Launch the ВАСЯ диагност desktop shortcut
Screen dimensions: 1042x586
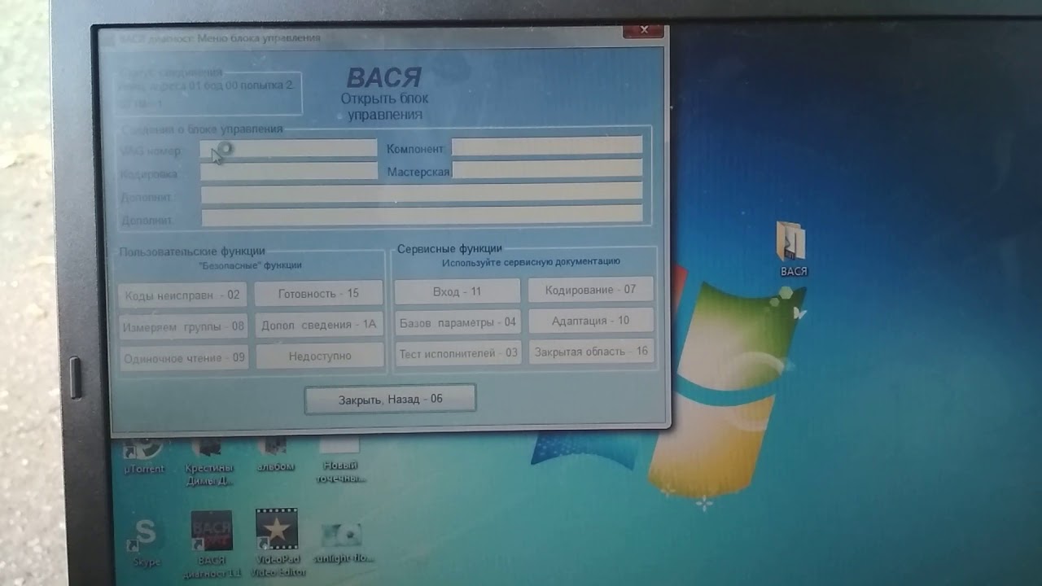tap(211, 544)
